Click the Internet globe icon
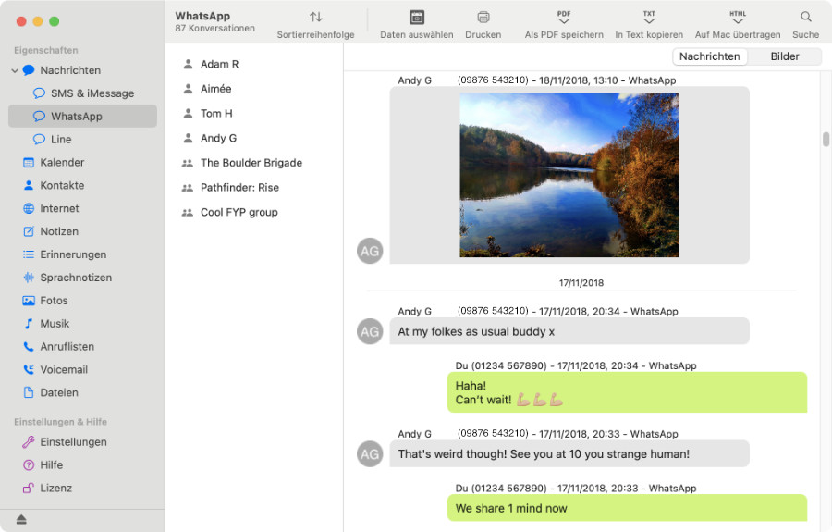This screenshot has height=532, width=832. click(x=29, y=209)
